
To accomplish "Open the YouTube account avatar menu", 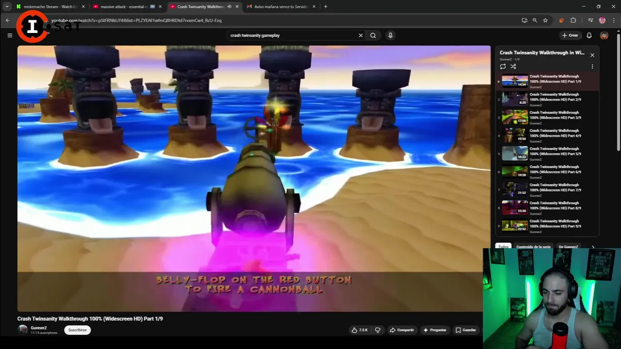I will click(604, 35).
